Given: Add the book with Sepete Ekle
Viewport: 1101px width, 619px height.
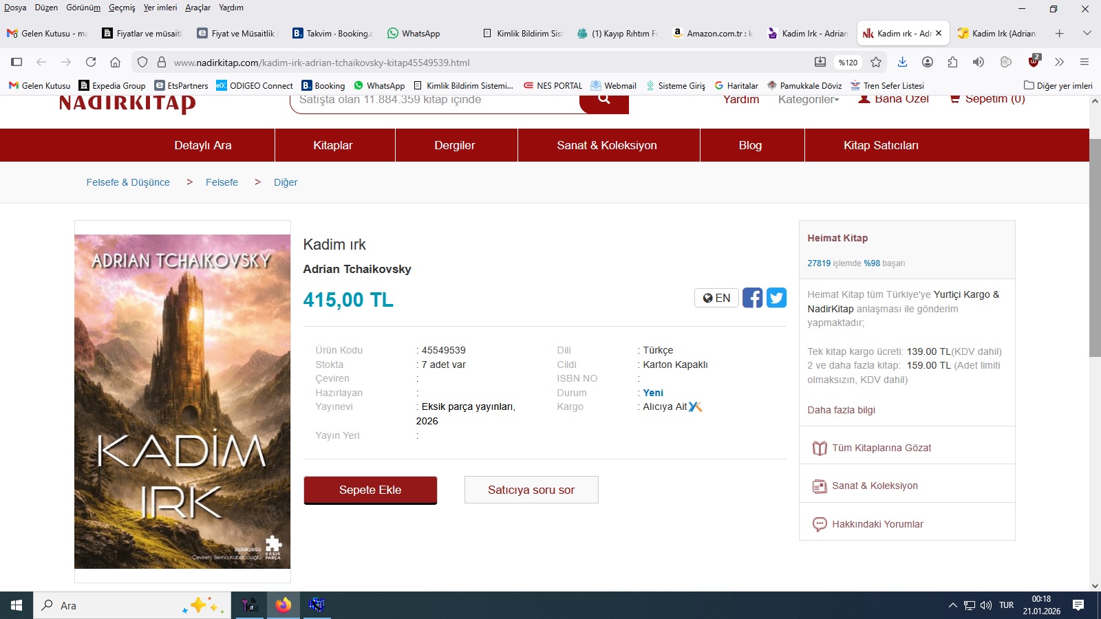Looking at the screenshot, I should coord(370,490).
